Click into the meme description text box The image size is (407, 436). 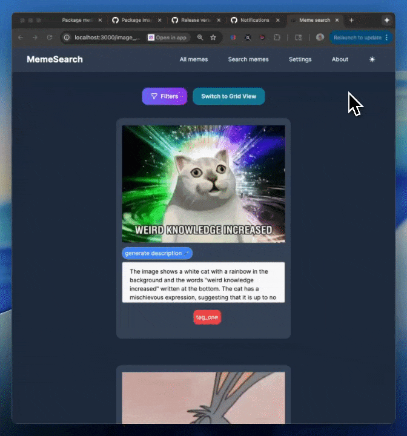click(203, 282)
